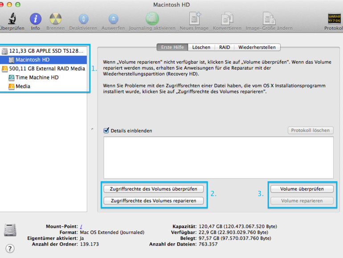Select the Media volume row
The width and height of the screenshot is (343, 258).
(x=43, y=86)
